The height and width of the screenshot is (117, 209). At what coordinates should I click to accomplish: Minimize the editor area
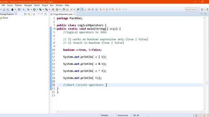(x=201, y=14)
